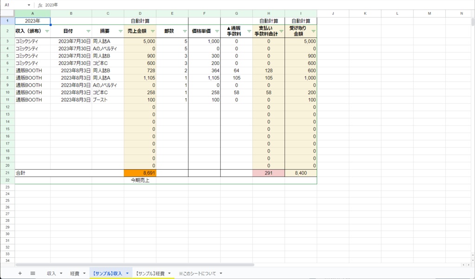The width and height of the screenshot is (475, 279).
Task: Select the ブースト cell in row 11
Action: point(108,100)
